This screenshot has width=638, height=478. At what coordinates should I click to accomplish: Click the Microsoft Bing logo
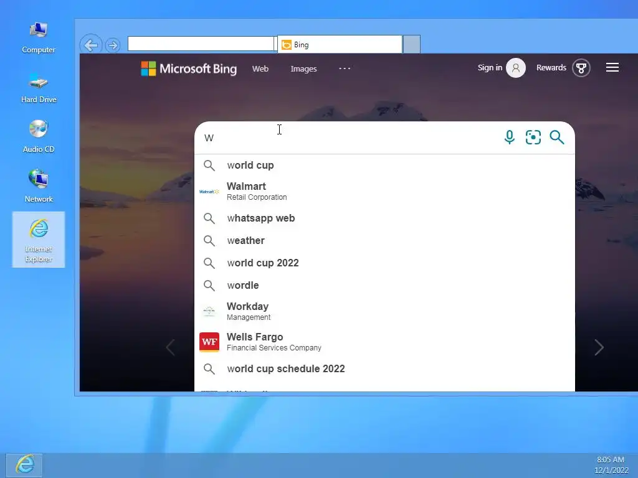[189, 68]
